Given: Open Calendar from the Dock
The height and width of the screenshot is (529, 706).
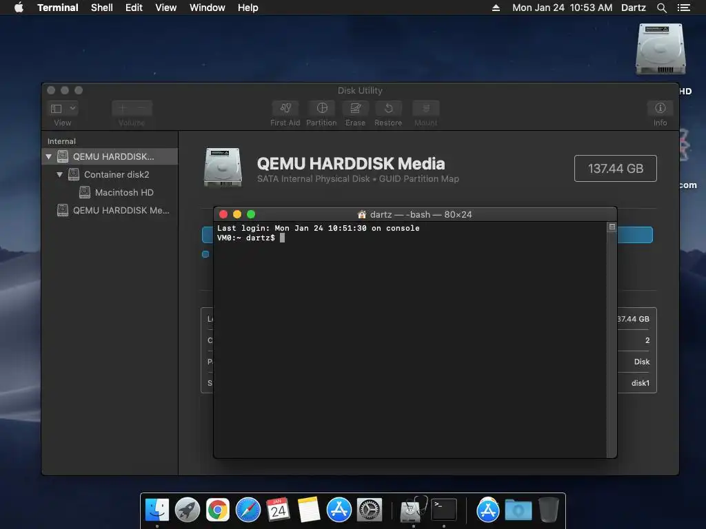Looking at the screenshot, I should pyautogui.click(x=278, y=510).
